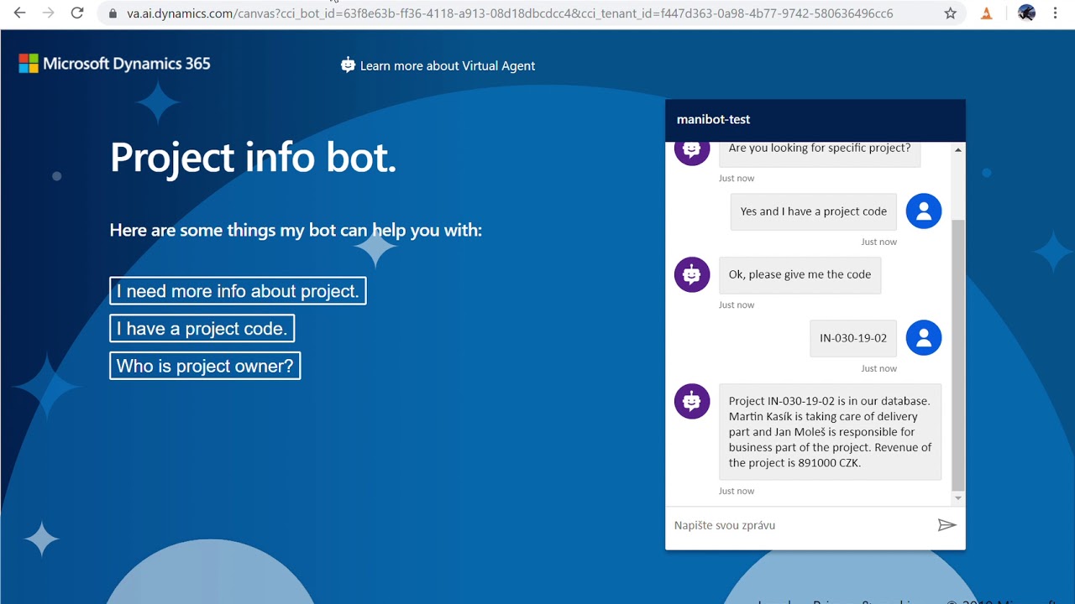The image size is (1075, 604).
Task: Click bot avatar beside 'Are you looking for specific project?'
Action: pyautogui.click(x=692, y=152)
